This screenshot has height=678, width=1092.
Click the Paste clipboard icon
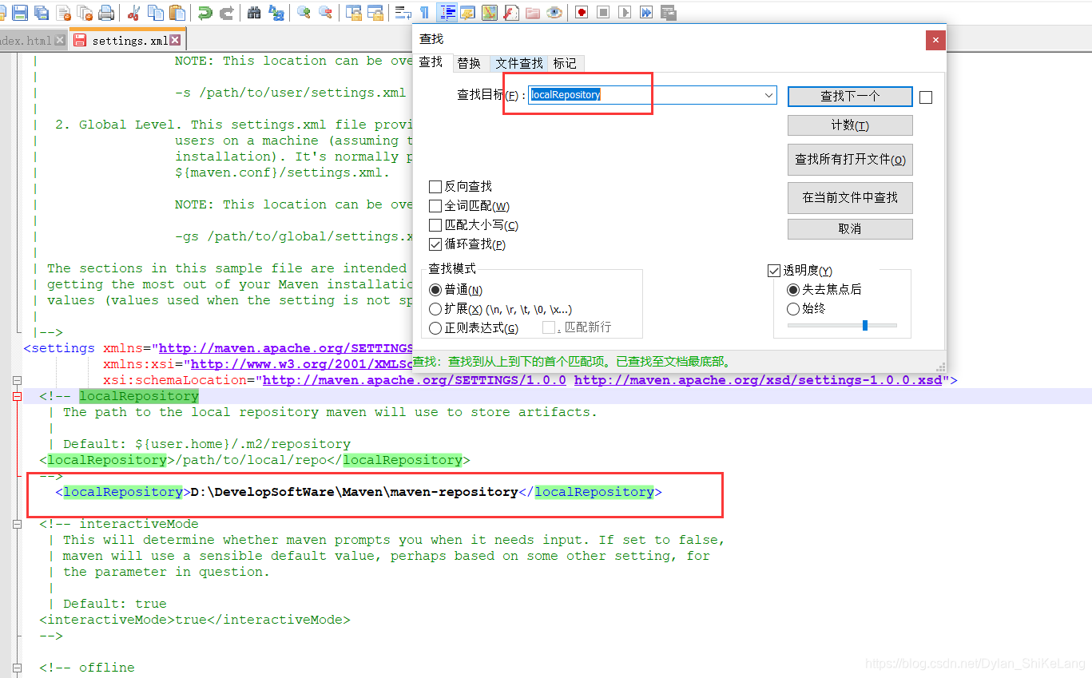point(177,13)
